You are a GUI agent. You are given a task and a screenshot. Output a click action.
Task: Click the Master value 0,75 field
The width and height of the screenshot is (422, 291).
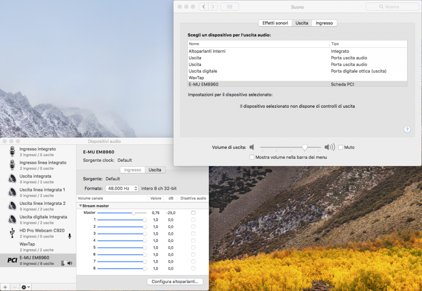point(156,213)
